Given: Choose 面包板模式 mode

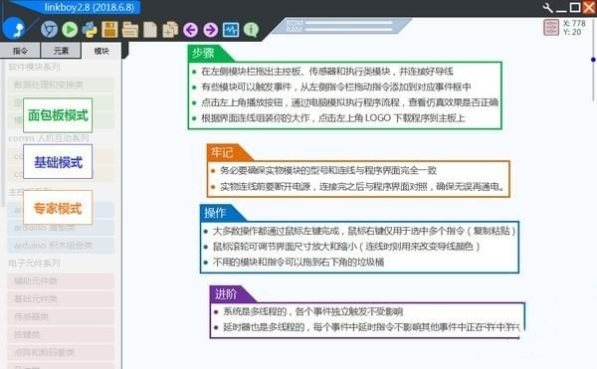Looking at the screenshot, I should pyautogui.click(x=58, y=115).
